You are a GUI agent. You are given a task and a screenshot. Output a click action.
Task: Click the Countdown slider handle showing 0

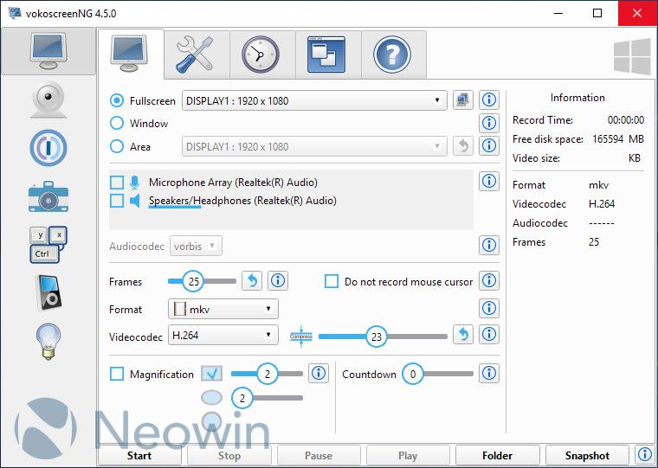412,374
